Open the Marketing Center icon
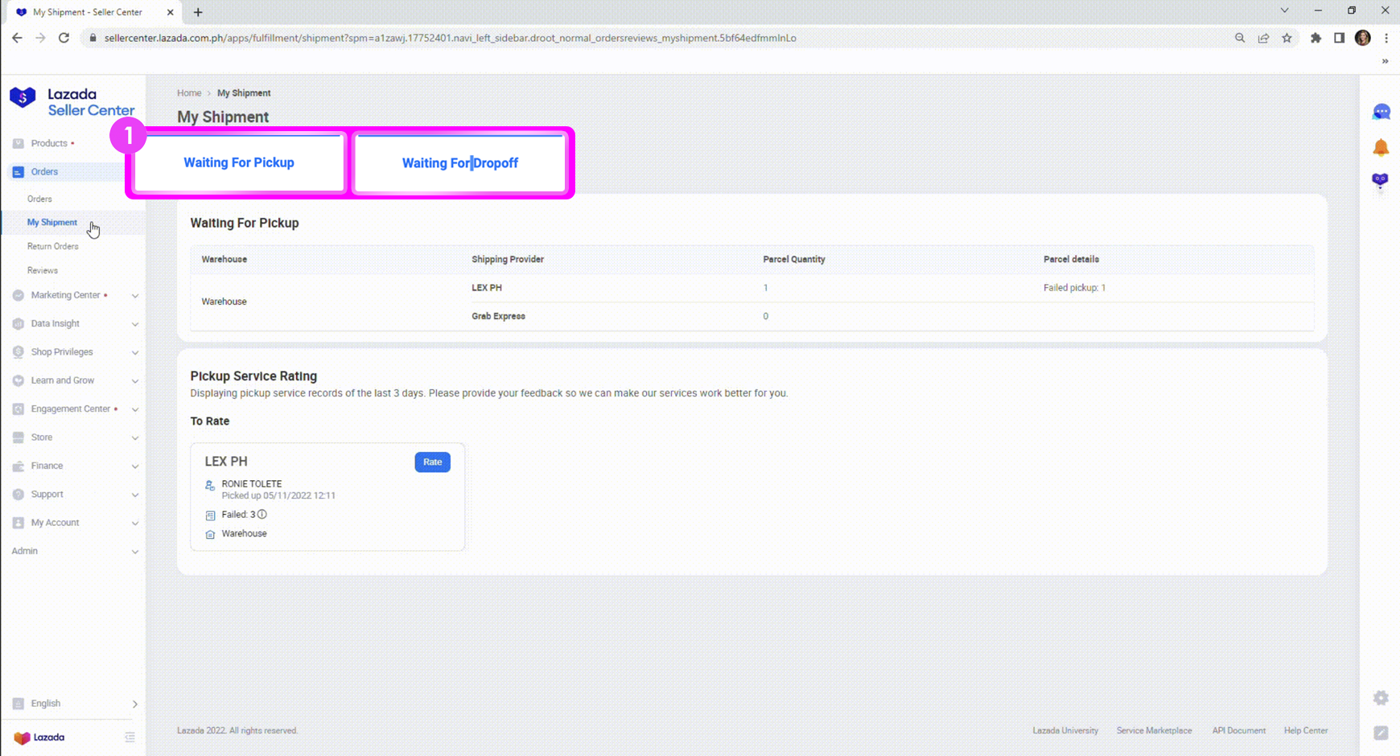Image resolution: width=1400 pixels, height=756 pixels. (18, 295)
